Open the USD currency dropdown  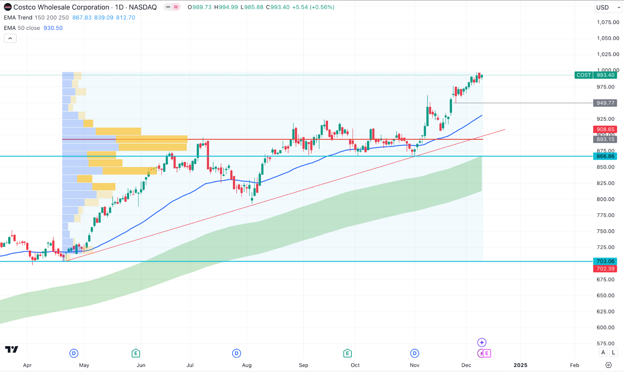(x=608, y=7)
